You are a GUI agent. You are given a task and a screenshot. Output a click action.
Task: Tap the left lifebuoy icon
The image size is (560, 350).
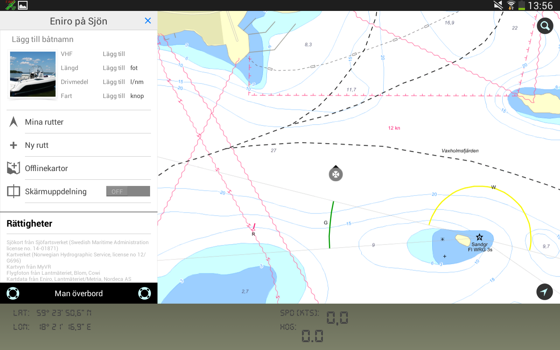pos(13,293)
